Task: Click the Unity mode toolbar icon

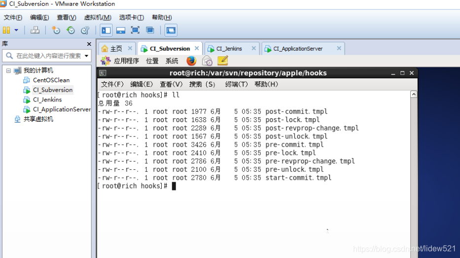Action: point(150,30)
